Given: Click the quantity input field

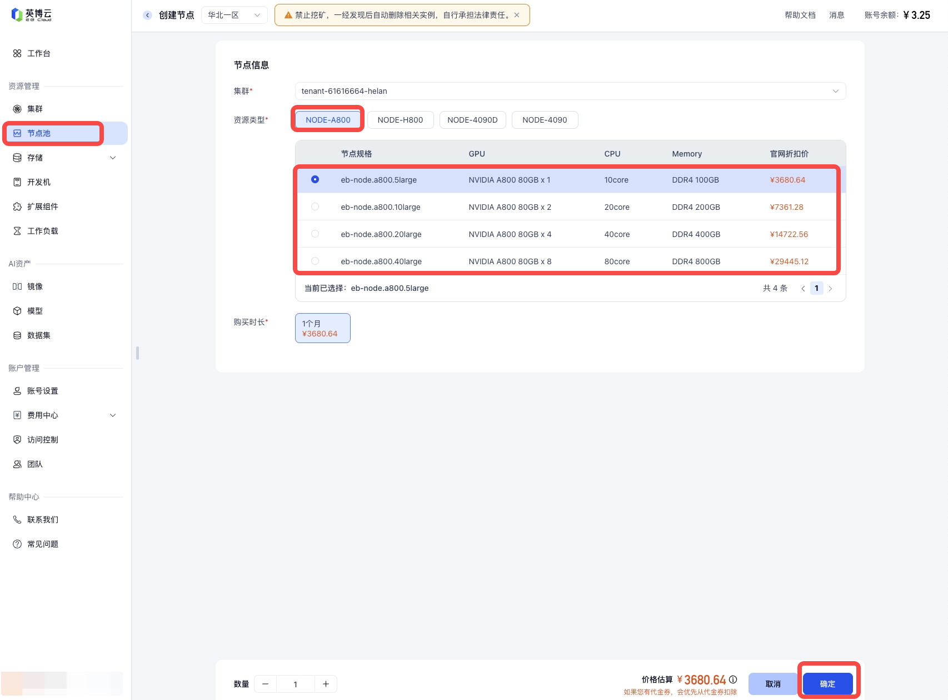Looking at the screenshot, I should point(296,684).
